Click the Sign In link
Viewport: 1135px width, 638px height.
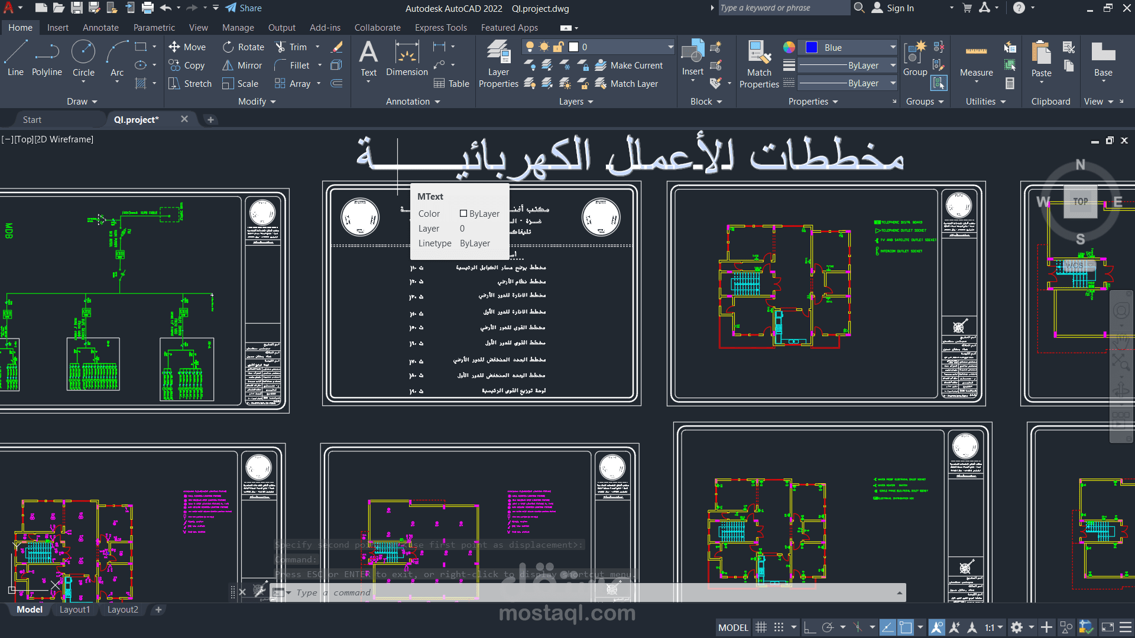click(x=900, y=8)
